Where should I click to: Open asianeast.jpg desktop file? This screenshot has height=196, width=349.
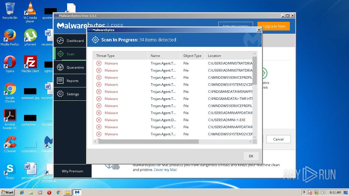30,93
